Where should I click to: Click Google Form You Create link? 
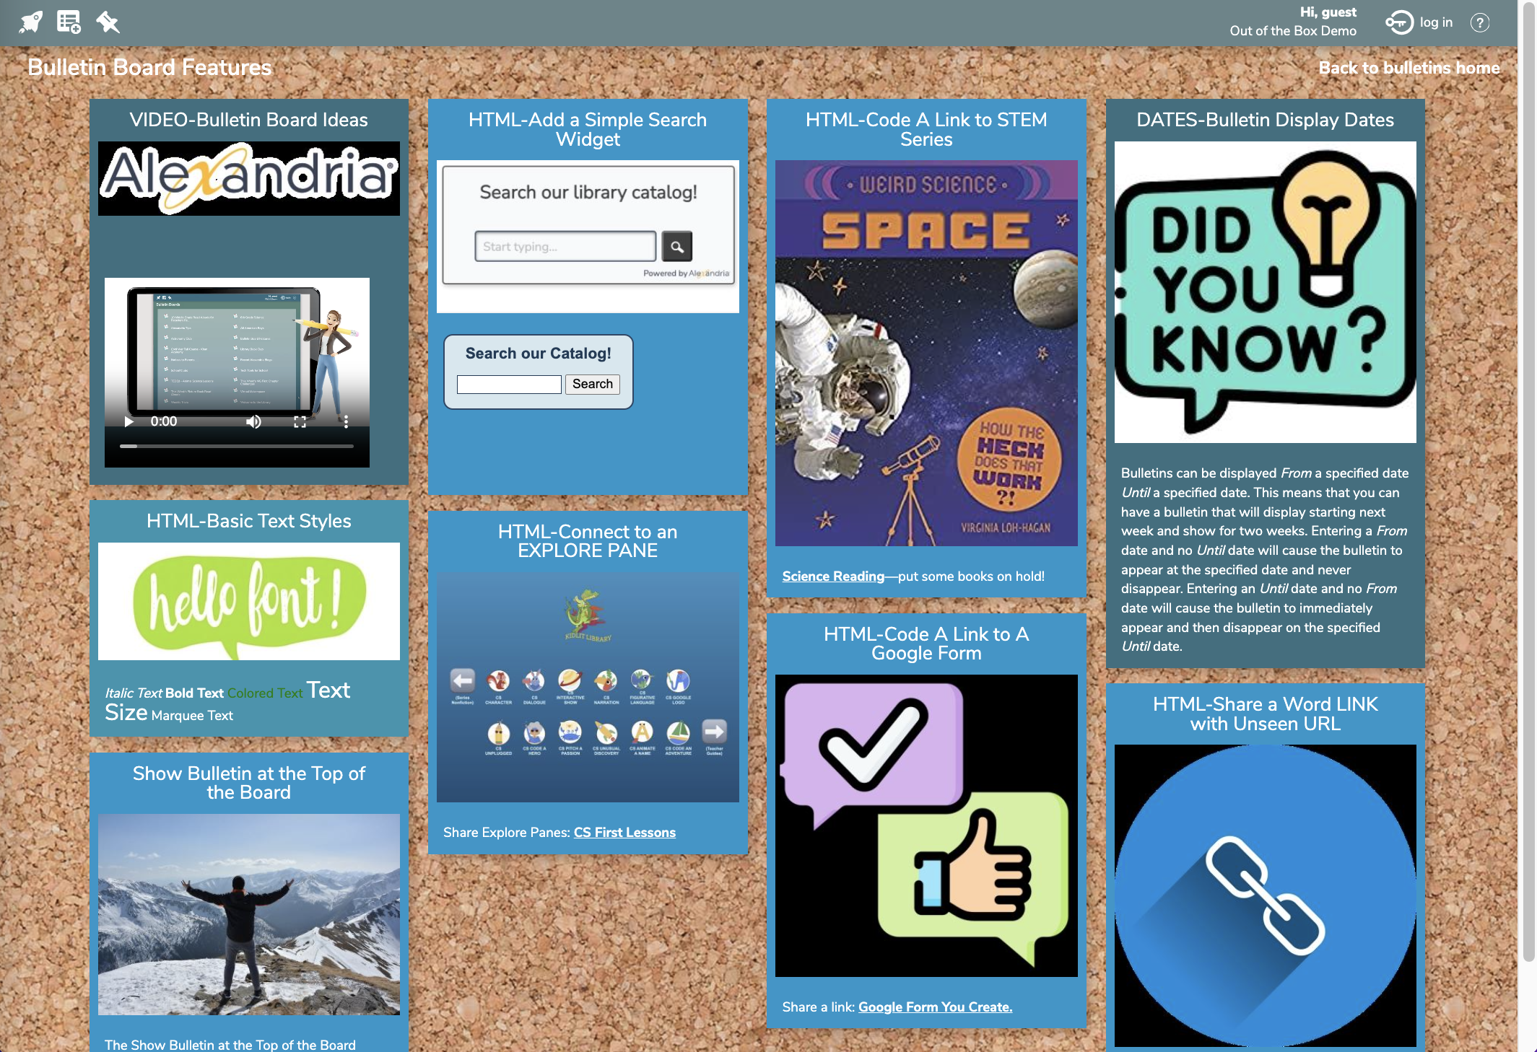(936, 1005)
